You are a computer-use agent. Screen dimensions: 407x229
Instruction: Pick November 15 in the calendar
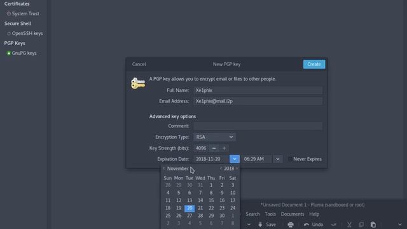211,200
